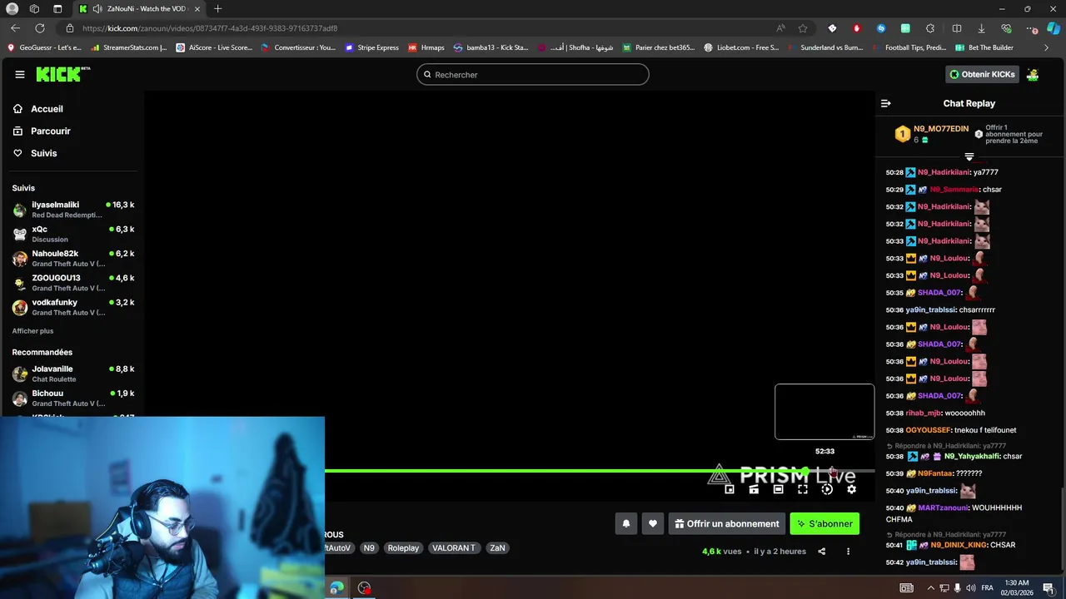Image resolution: width=1066 pixels, height=599 pixels.
Task: Show more bookmarks chevron
Action: 1046,47
